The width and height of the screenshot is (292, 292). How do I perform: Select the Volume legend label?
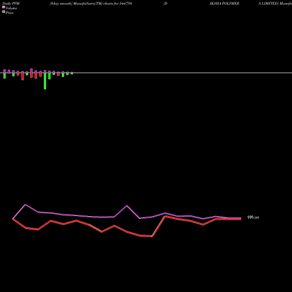tap(11, 8)
